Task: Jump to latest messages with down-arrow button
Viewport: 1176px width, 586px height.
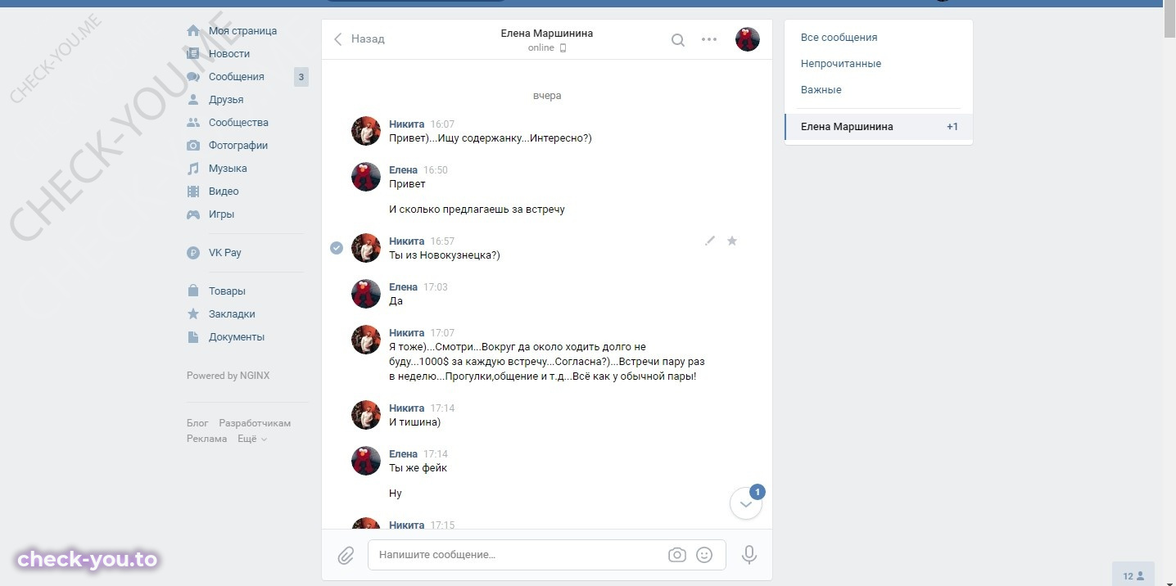Action: (x=745, y=504)
